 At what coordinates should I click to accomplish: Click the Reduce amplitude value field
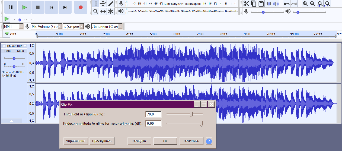[x=154, y=124]
